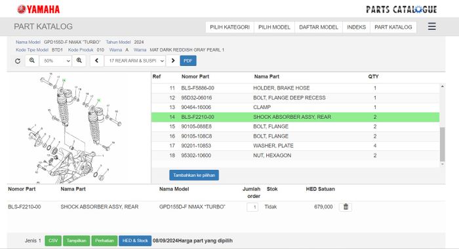Click the QTY column header
This screenshot has height=249, width=459.
(x=373, y=76)
